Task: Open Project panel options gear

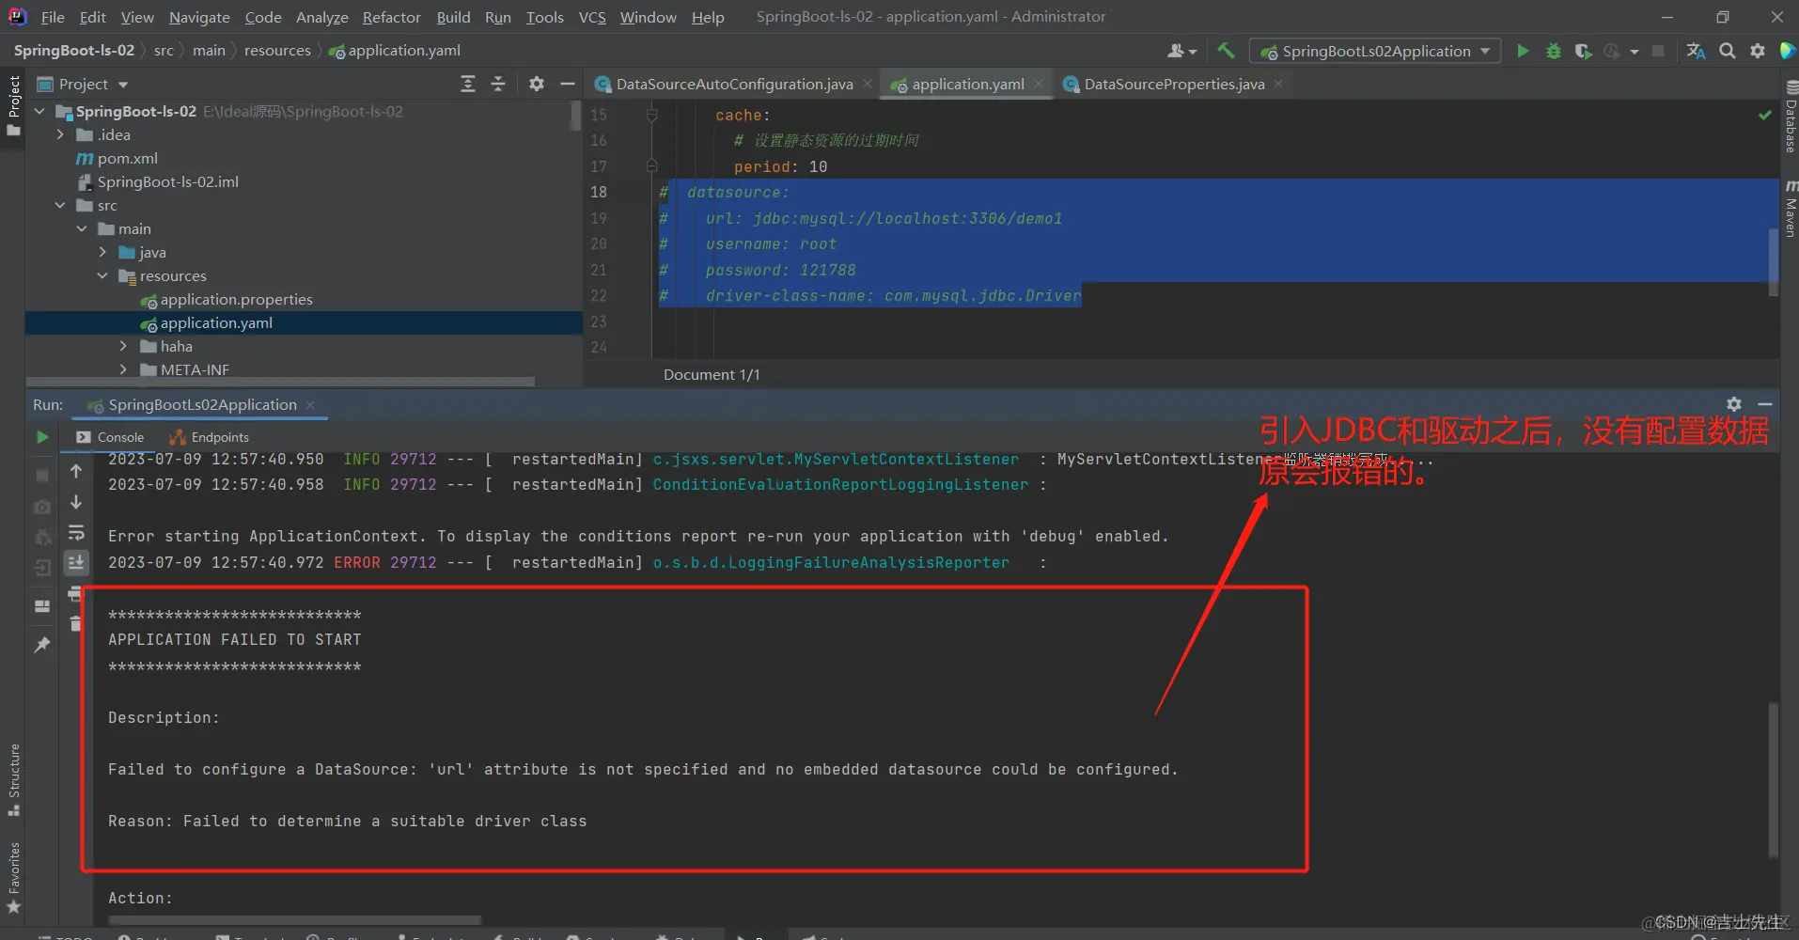Action: 536,84
